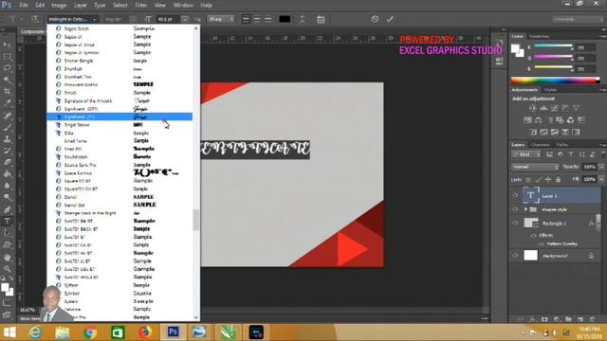Hide the background layer
Screen dimensions: 607x341
(x=515, y=256)
